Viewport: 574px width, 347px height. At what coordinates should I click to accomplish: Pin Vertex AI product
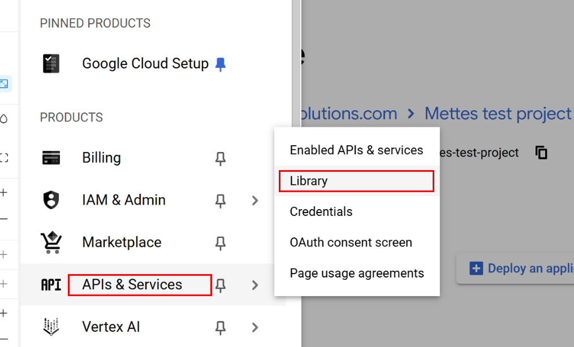[x=221, y=328]
